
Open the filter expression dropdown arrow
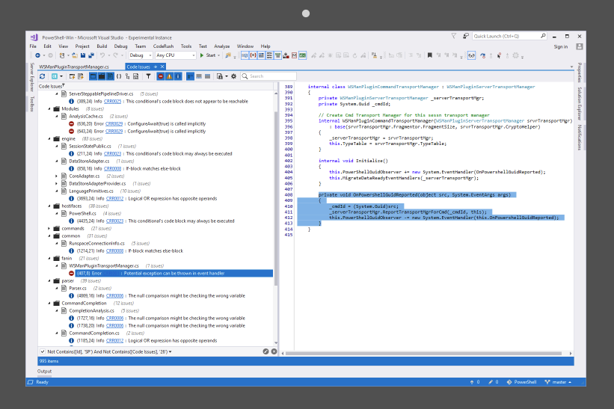[x=170, y=352]
